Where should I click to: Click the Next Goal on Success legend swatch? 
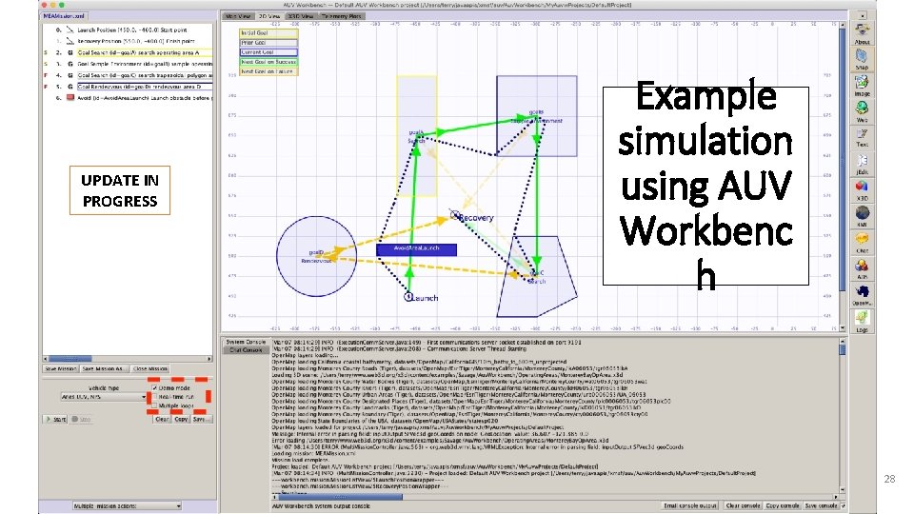click(268, 62)
